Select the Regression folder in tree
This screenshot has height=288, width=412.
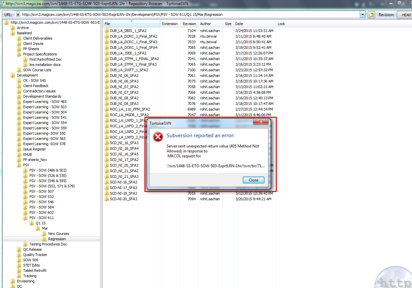click(x=57, y=239)
